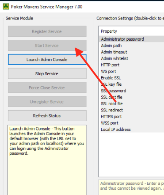Click the Launch Admin Console help text box
The width and height of the screenshot is (164, 195).
click(47, 160)
